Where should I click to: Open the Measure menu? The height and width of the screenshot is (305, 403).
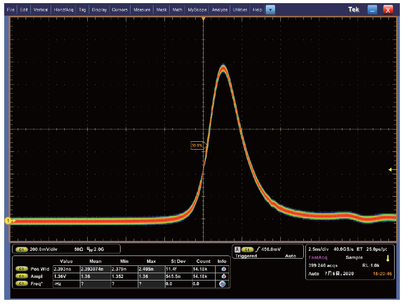[141, 9]
